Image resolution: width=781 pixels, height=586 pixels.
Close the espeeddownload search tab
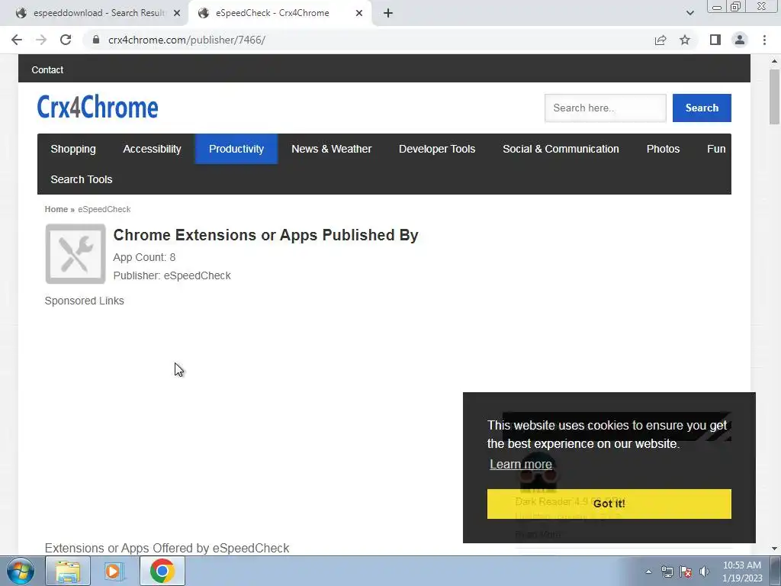coord(177,14)
